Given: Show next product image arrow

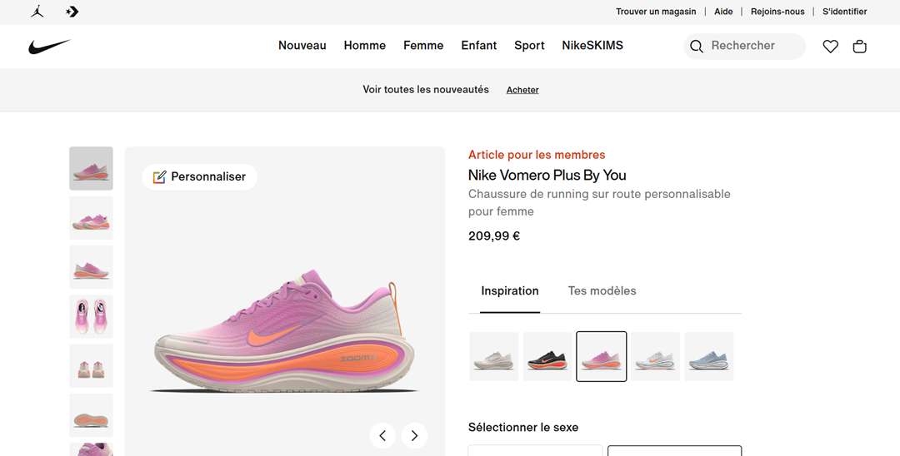Looking at the screenshot, I should point(414,436).
